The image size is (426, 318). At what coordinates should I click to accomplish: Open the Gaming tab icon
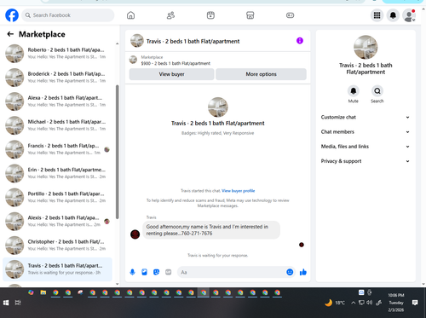(290, 15)
